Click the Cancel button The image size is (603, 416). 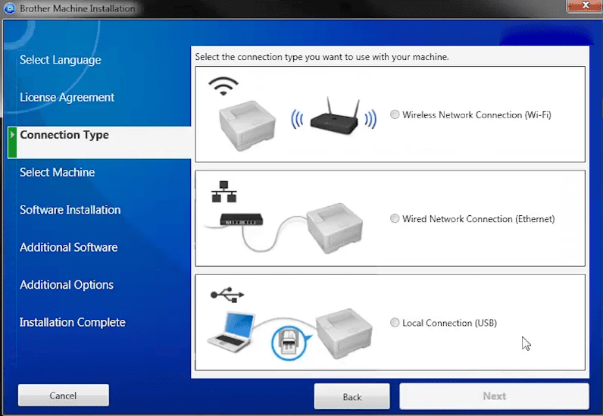(64, 396)
